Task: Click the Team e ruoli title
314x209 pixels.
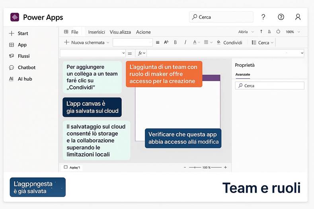Action: click(x=261, y=188)
